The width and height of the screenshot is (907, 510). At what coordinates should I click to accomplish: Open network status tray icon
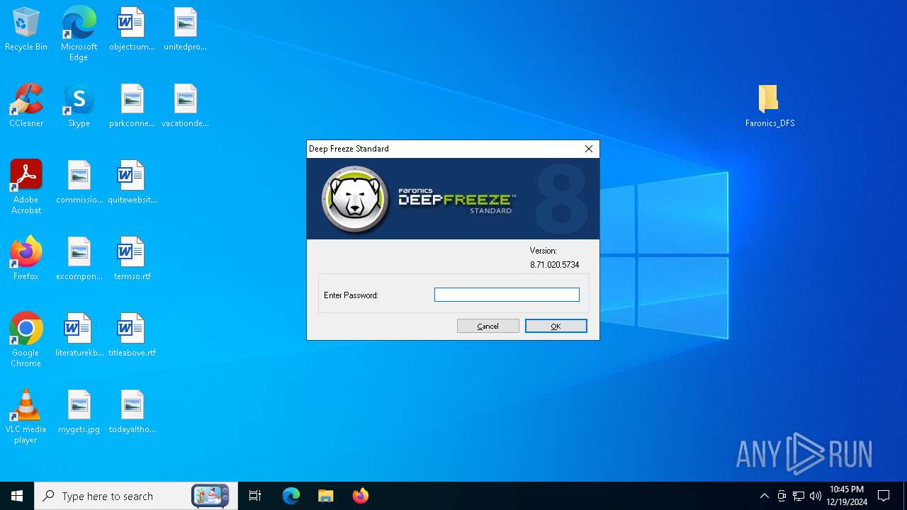799,496
